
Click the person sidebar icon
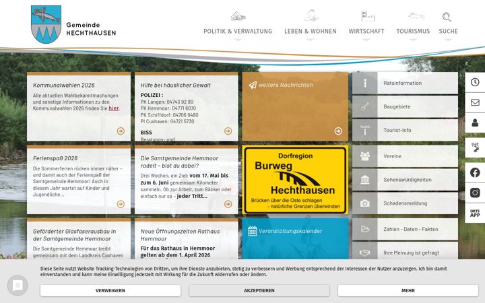475,123
